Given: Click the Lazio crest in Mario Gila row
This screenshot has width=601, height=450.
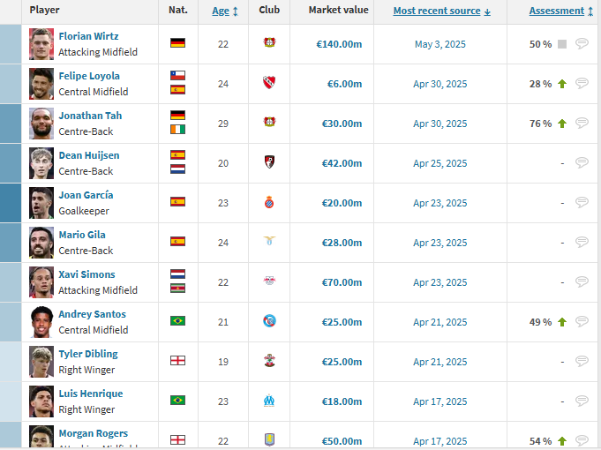Looking at the screenshot, I should [x=269, y=241].
